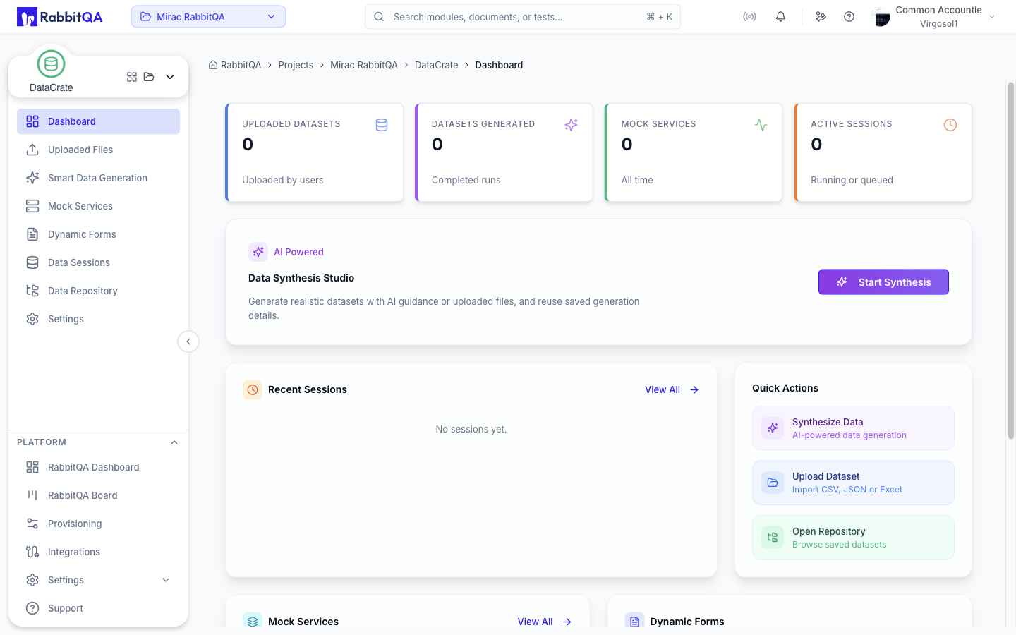Click the 'No sessions yet.' text
Viewport: 1016px width, 635px height.
pyautogui.click(x=471, y=429)
